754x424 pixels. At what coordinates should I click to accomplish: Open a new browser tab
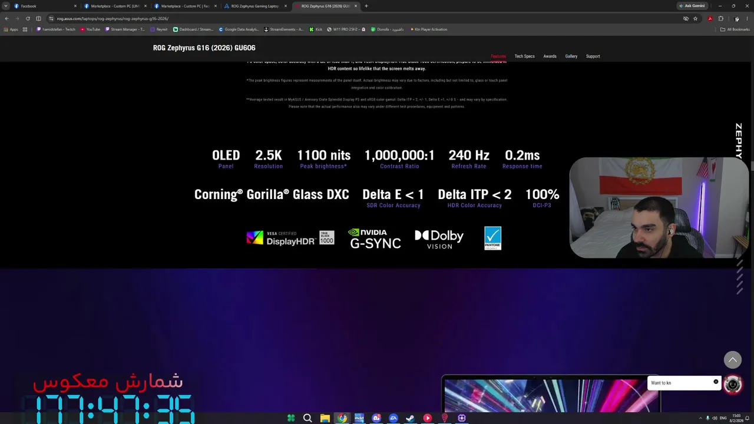366,6
